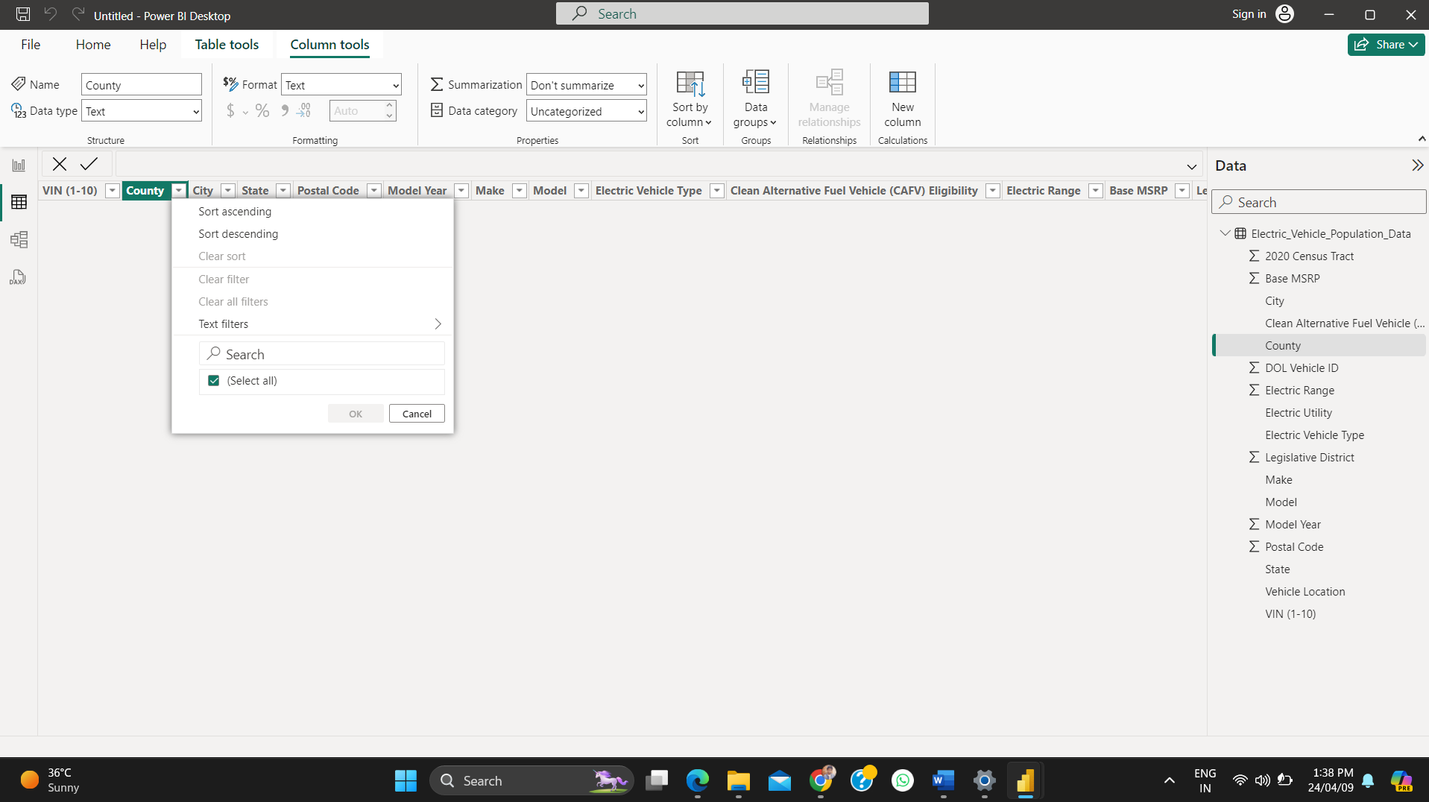Open the City column filter dropdown arrow
This screenshot has height=802, width=1429.
click(x=228, y=191)
